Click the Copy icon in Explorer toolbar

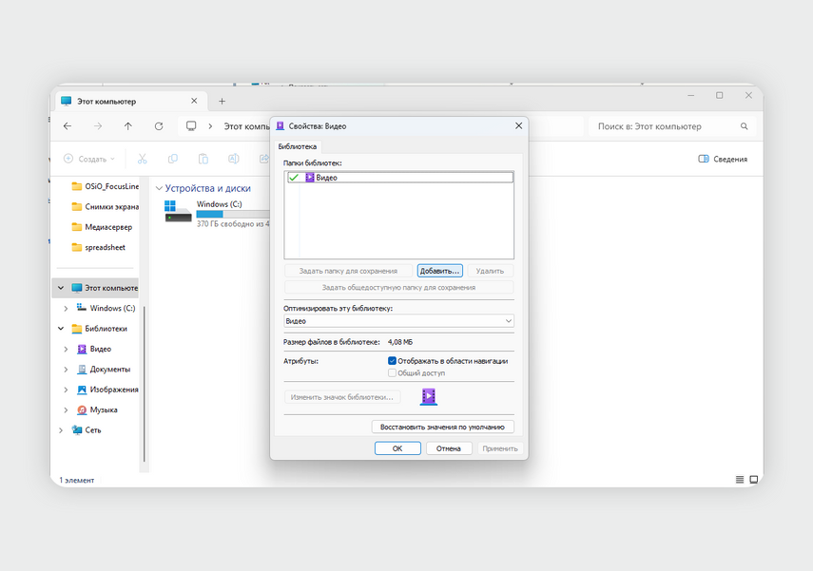(x=173, y=159)
